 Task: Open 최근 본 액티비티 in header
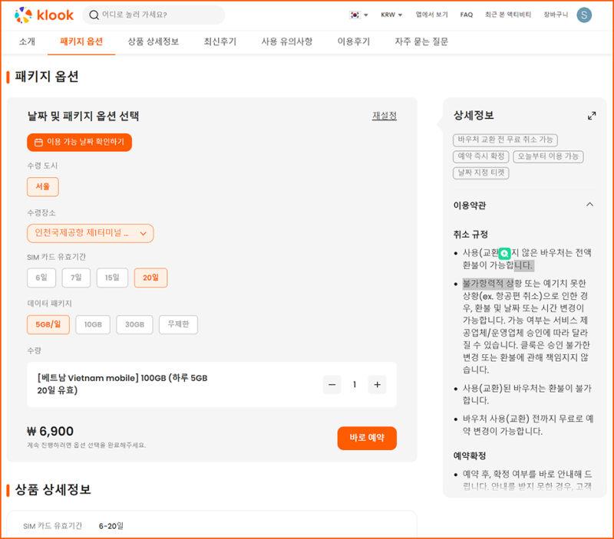click(x=508, y=15)
